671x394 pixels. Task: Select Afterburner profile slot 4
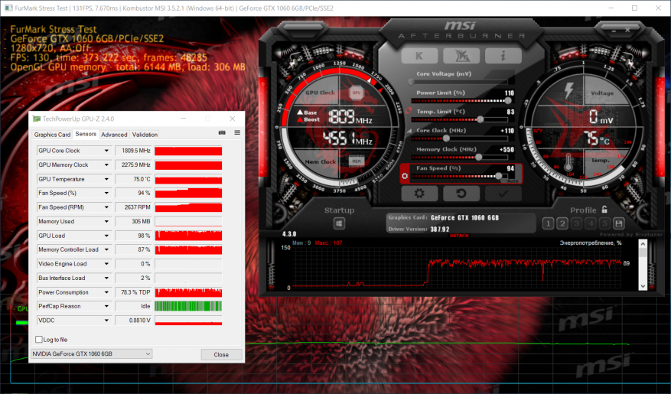point(591,223)
